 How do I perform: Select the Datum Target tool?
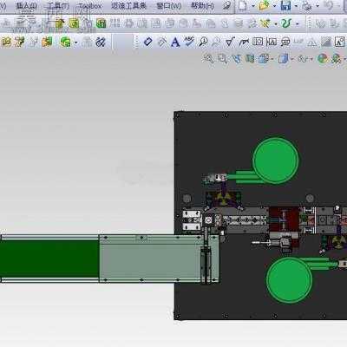point(285,43)
